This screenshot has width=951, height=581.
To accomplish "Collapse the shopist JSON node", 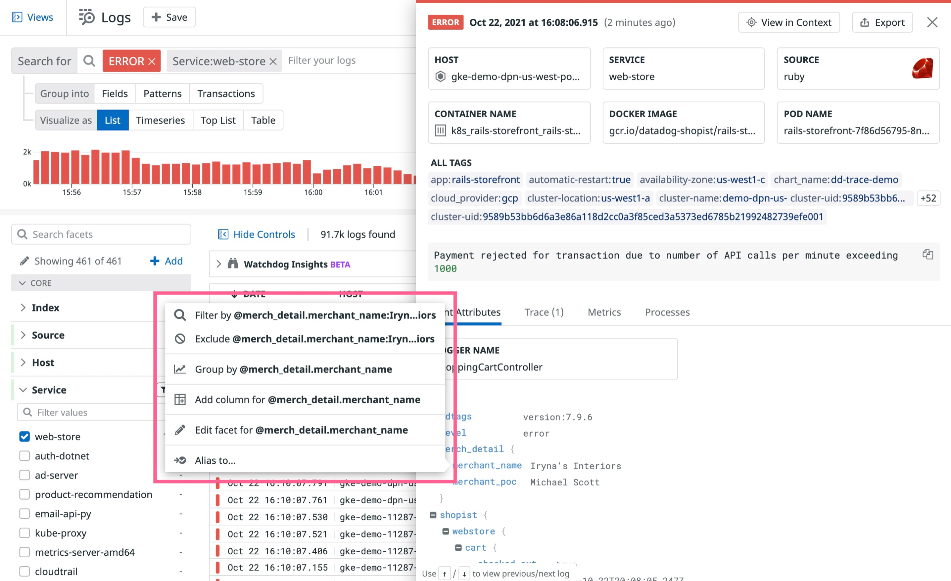I will pyautogui.click(x=433, y=515).
